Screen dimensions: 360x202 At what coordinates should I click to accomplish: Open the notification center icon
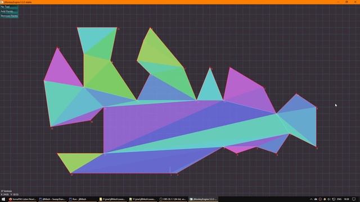pyautogui.click(x=354, y=199)
